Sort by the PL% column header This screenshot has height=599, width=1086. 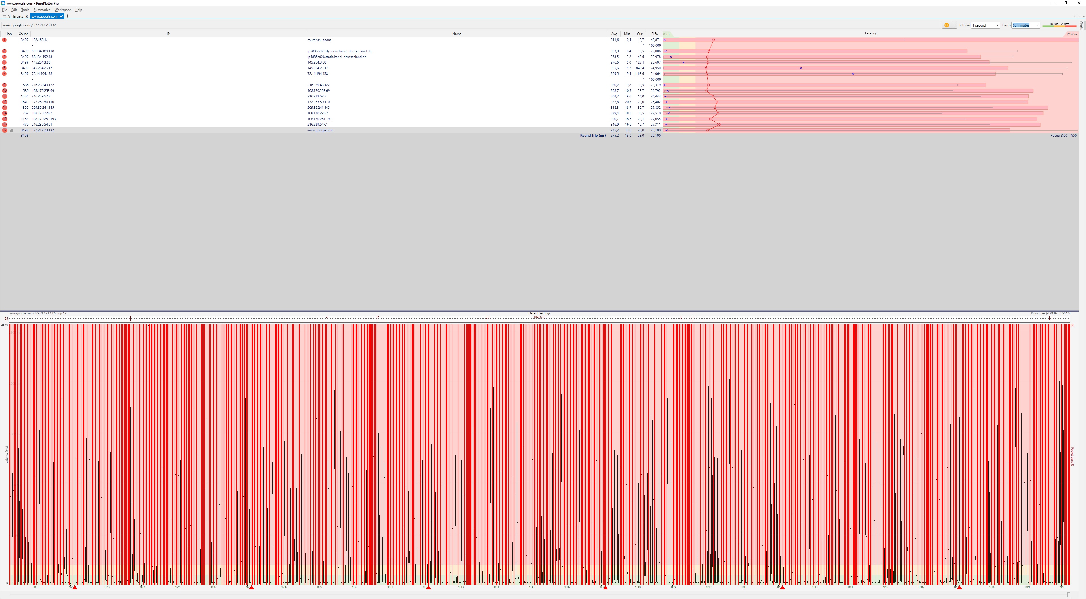(654, 34)
